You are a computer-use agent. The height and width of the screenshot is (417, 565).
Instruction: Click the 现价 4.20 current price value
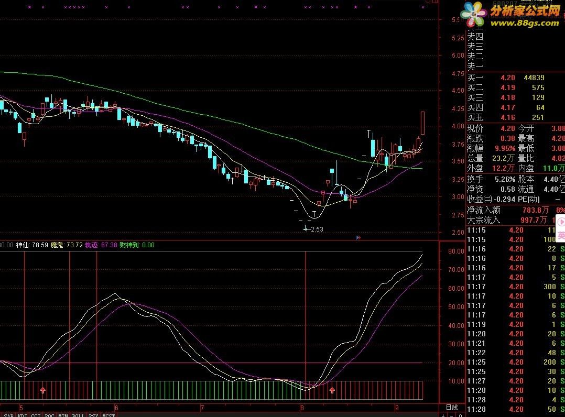pos(508,128)
